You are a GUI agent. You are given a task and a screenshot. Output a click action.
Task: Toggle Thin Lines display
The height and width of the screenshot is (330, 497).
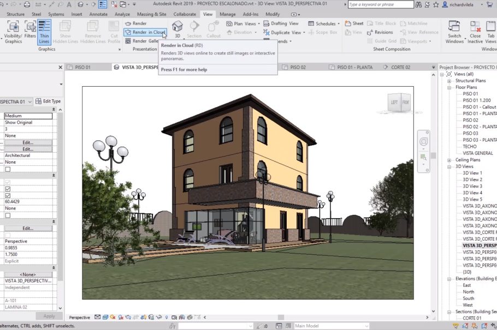coord(44,32)
